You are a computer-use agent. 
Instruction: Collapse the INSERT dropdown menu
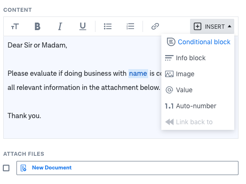click(x=212, y=26)
